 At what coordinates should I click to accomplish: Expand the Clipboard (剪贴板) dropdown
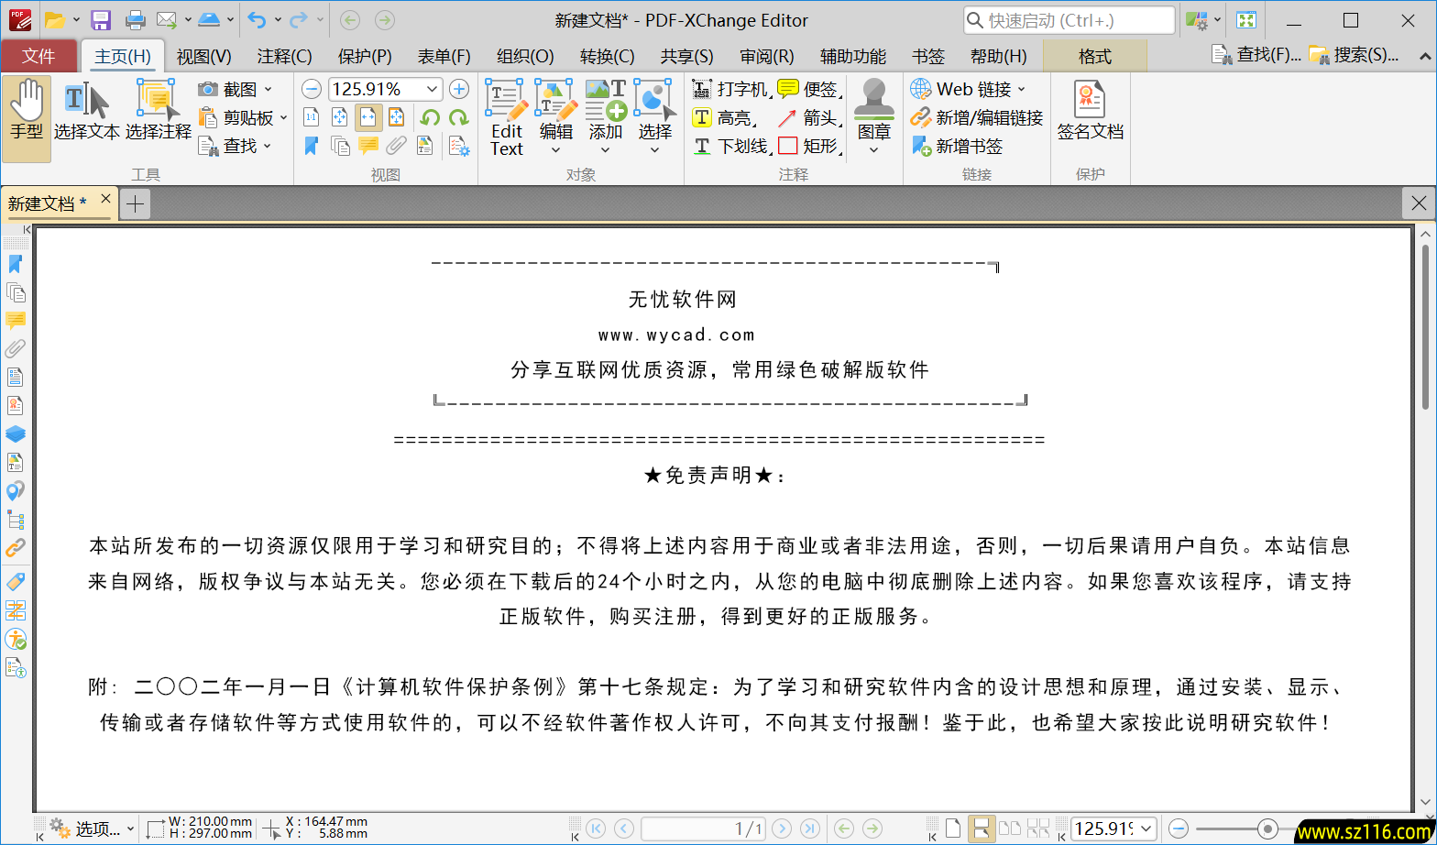284,117
